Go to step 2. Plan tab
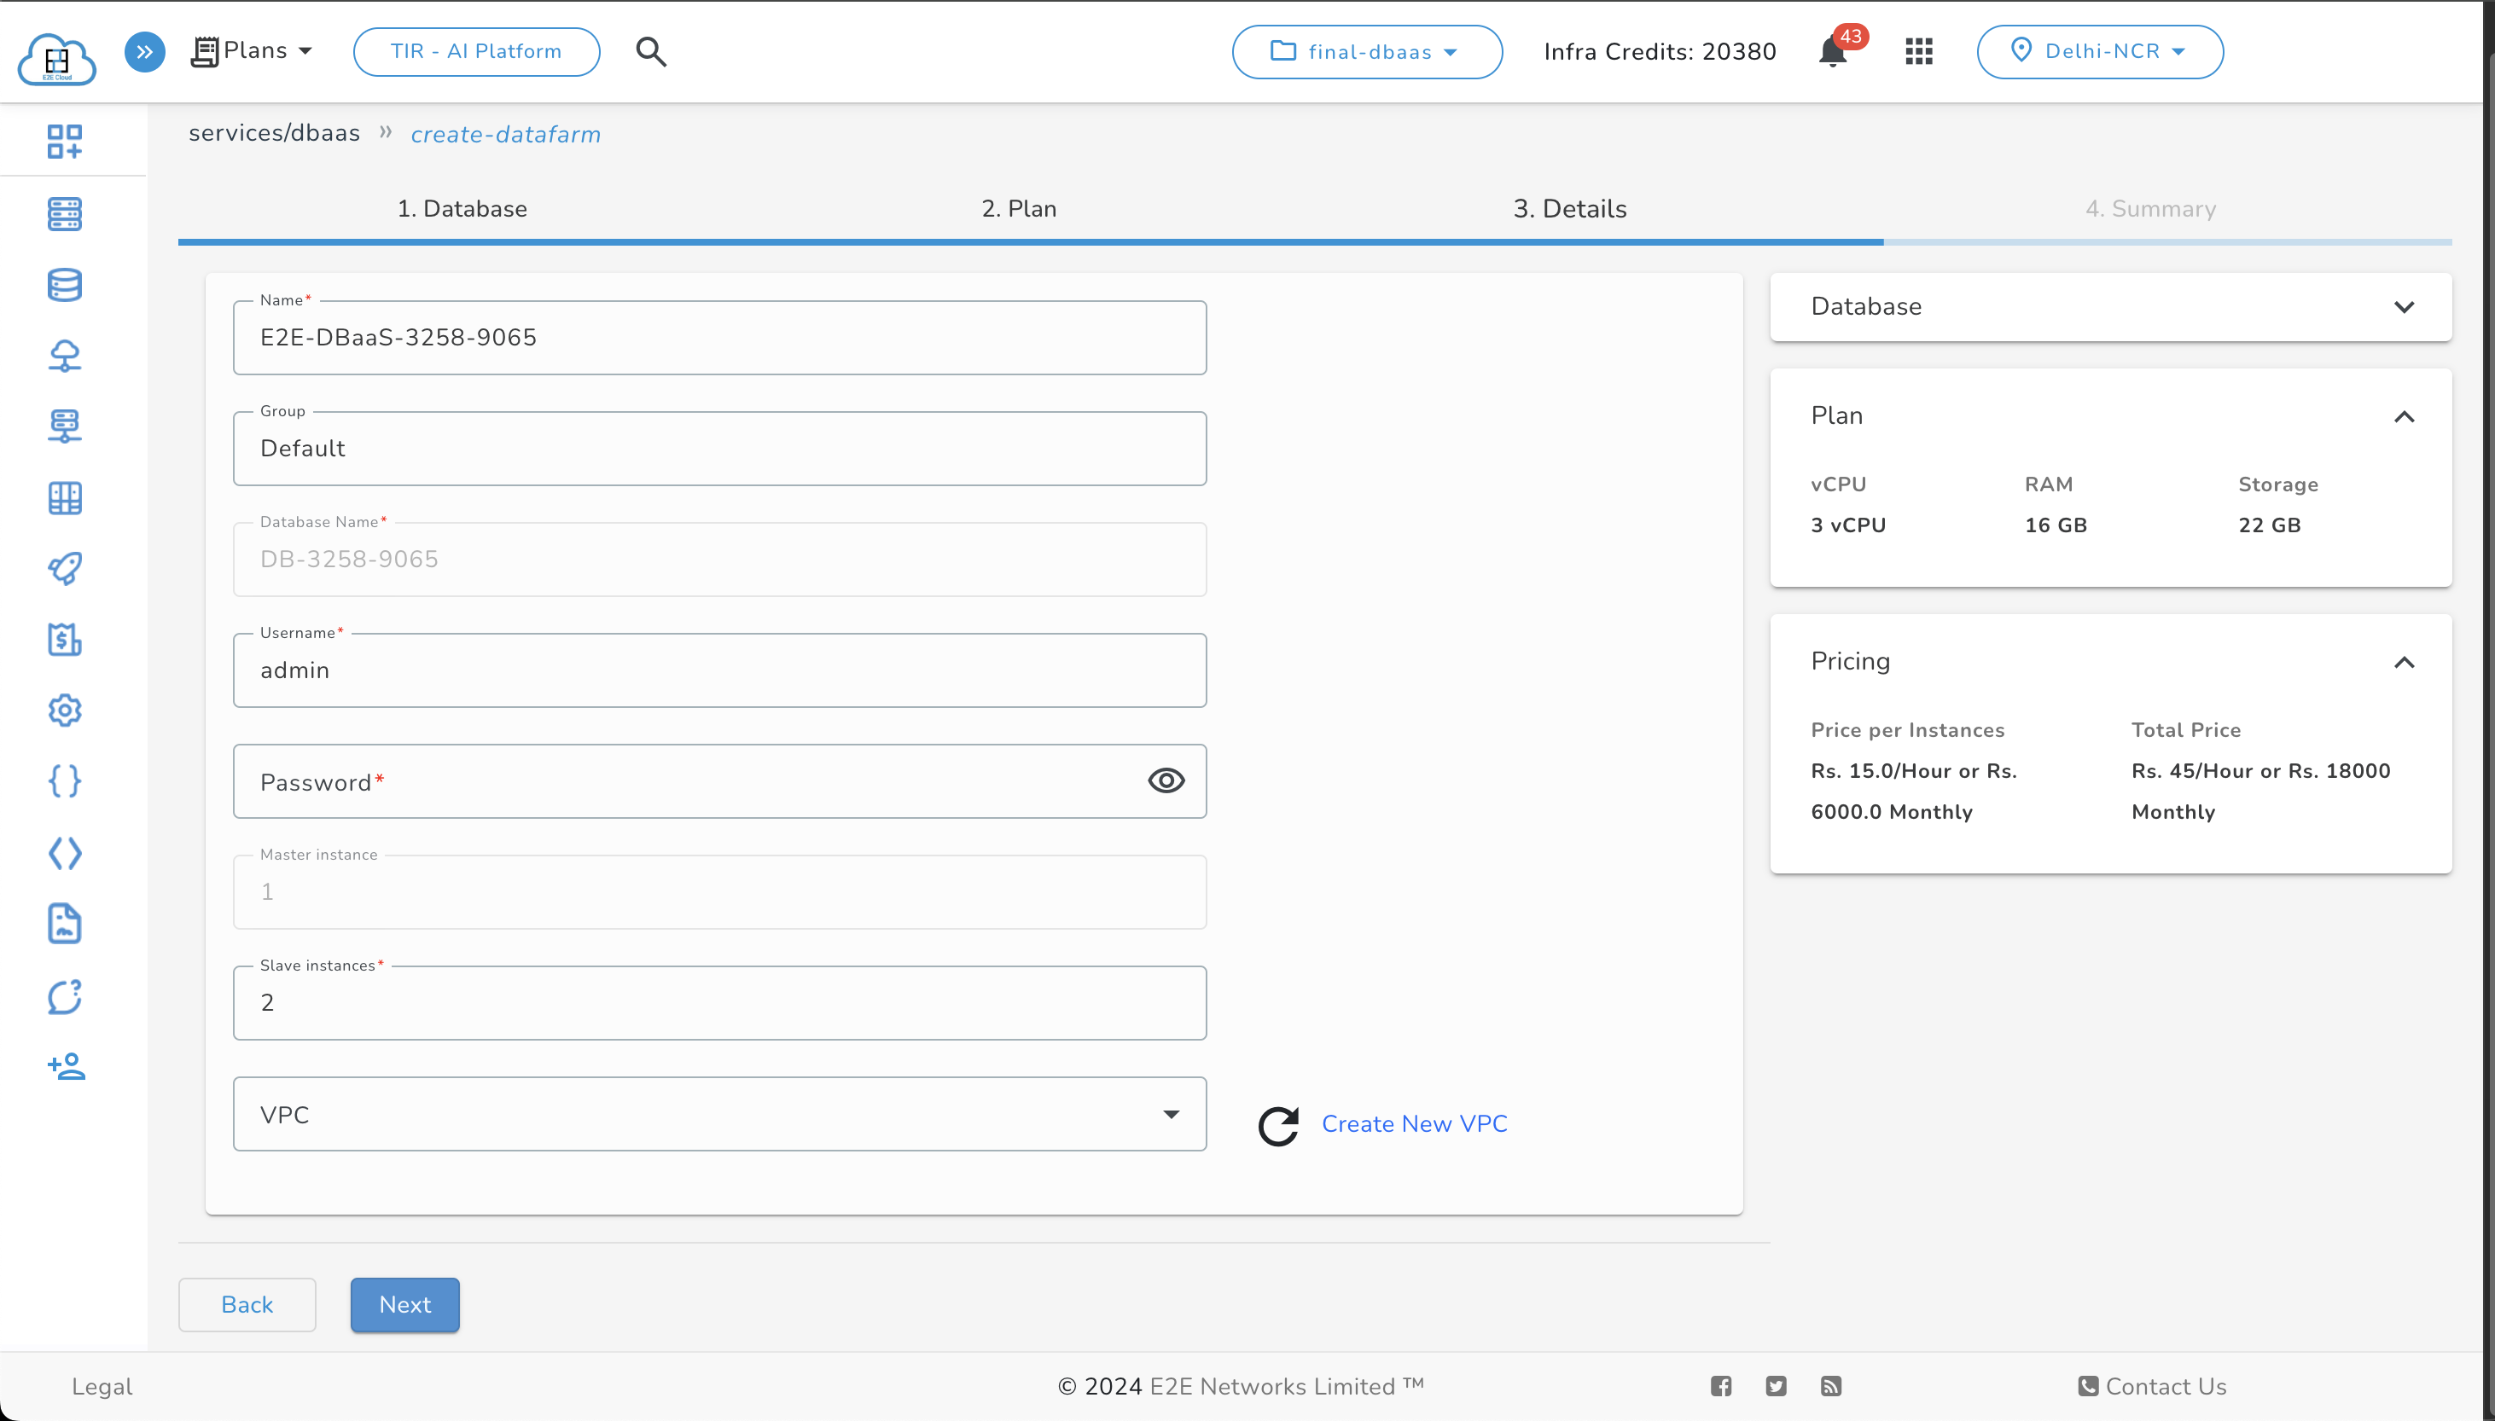The image size is (2495, 1421). tap(1019, 209)
